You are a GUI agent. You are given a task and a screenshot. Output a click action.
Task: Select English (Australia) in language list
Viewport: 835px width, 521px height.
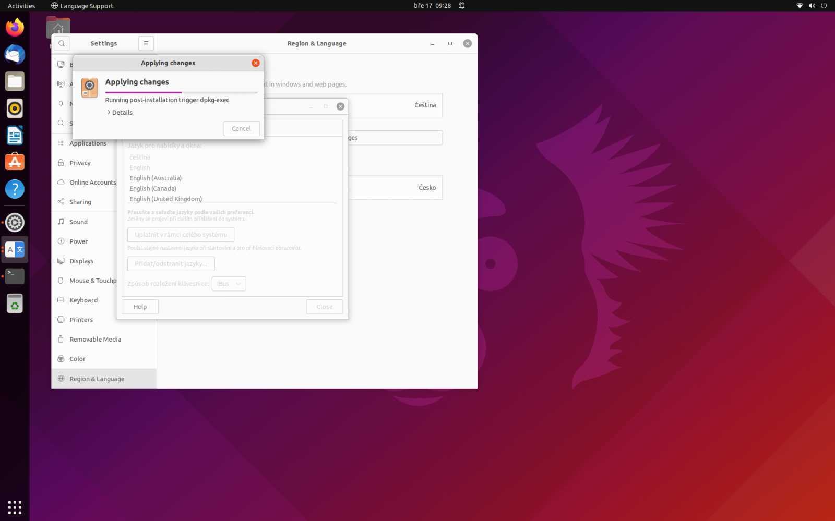tap(156, 178)
